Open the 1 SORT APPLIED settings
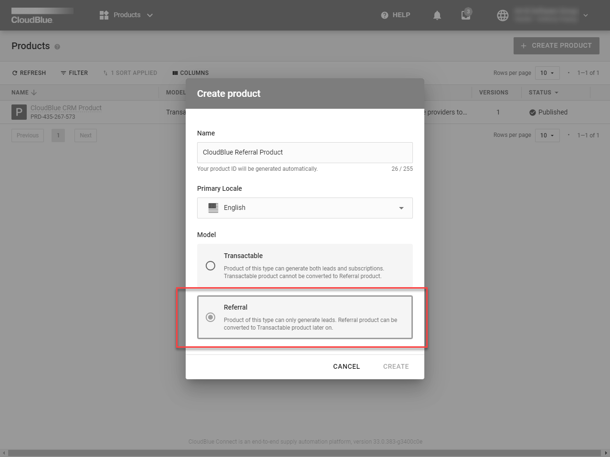The height and width of the screenshot is (457, 610). (x=130, y=73)
